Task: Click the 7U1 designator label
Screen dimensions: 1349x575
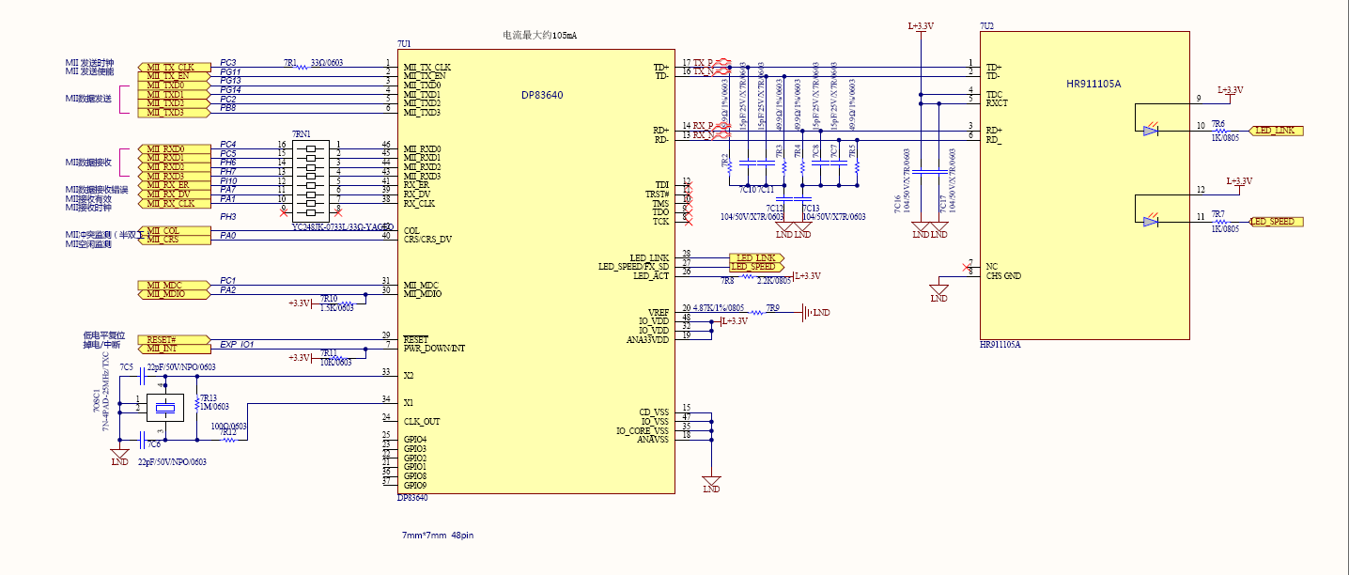Action: point(403,44)
